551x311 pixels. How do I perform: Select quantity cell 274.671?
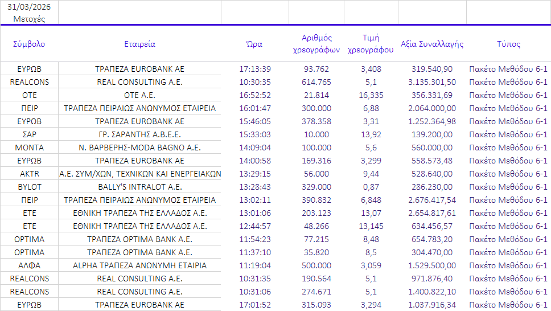click(x=316, y=292)
